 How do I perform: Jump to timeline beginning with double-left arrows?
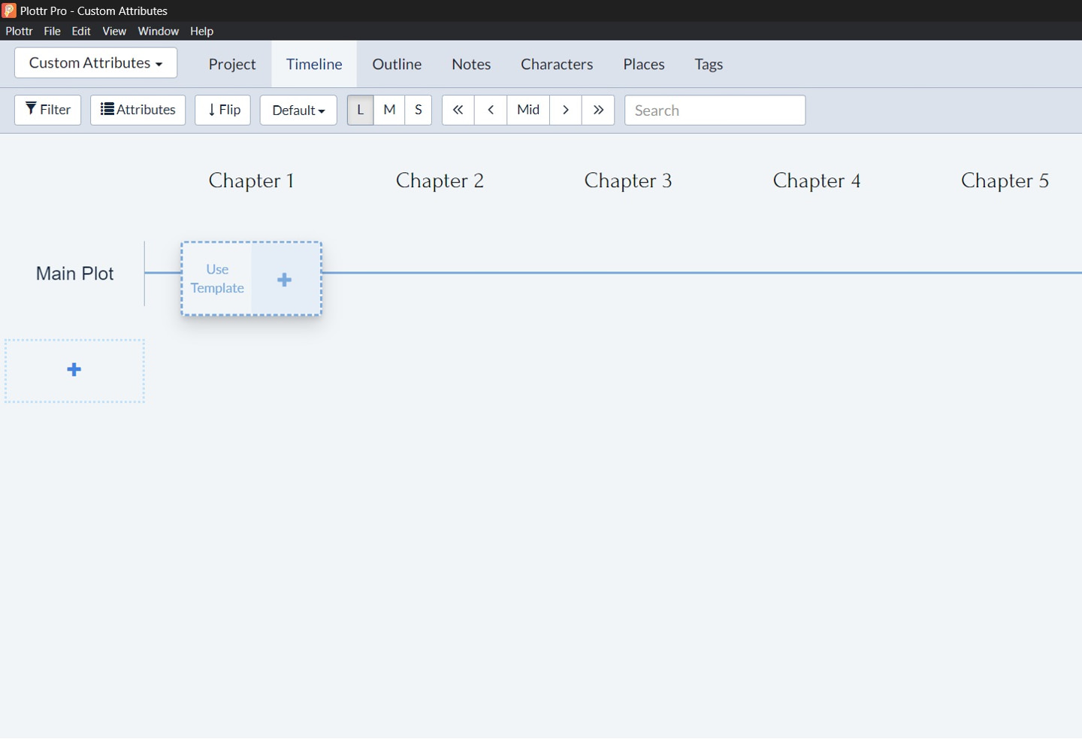click(458, 110)
